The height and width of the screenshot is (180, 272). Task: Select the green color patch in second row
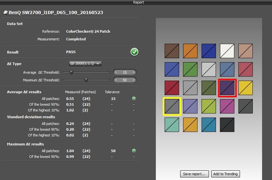pyautogui.click(x=190, y=70)
